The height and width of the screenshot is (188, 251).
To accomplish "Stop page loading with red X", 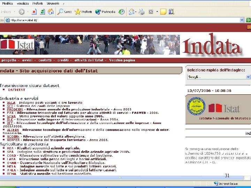I will click(x=34, y=12).
